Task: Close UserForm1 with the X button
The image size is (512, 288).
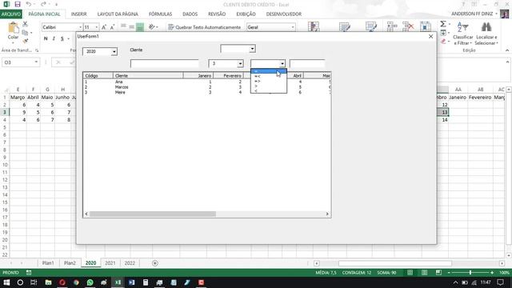Action: click(x=430, y=37)
